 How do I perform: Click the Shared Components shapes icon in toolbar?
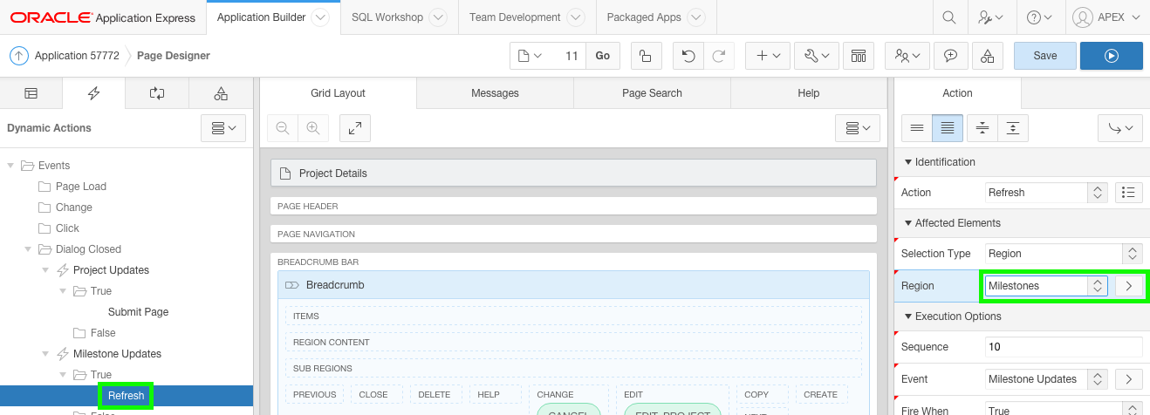point(987,56)
